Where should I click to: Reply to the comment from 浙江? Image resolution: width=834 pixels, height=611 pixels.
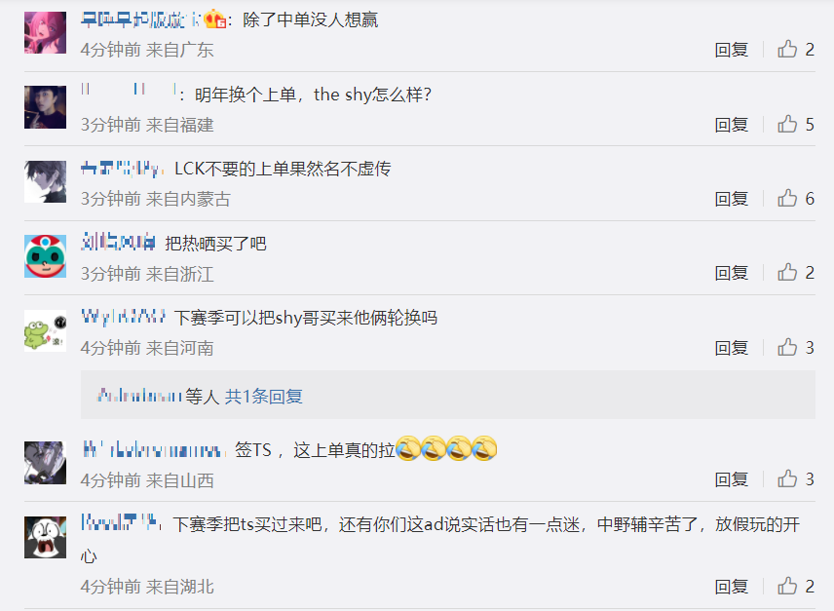[x=732, y=273]
